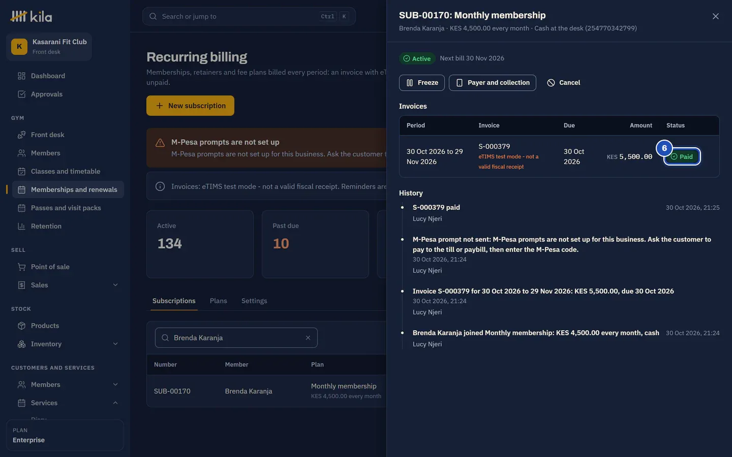Open Payer and collection
Viewport: 732px width, 457px height.
pos(493,83)
